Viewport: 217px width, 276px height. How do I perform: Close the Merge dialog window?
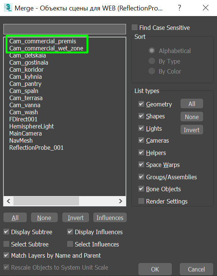point(205,8)
